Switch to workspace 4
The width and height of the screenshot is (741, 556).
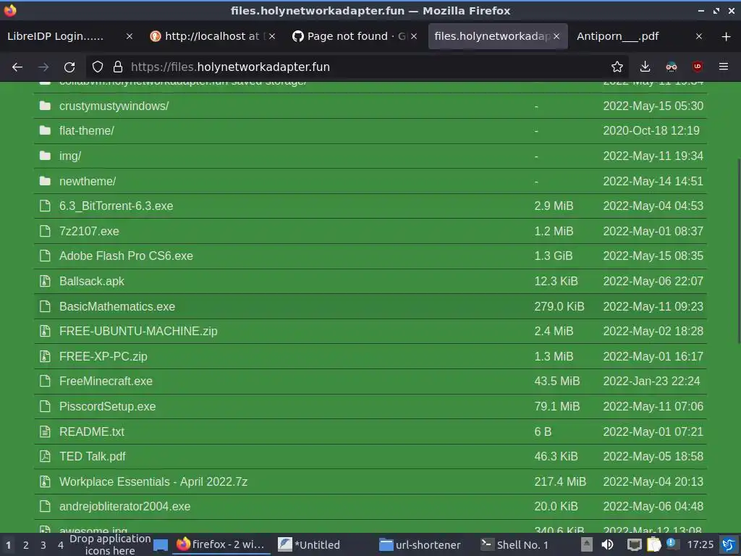pos(61,545)
